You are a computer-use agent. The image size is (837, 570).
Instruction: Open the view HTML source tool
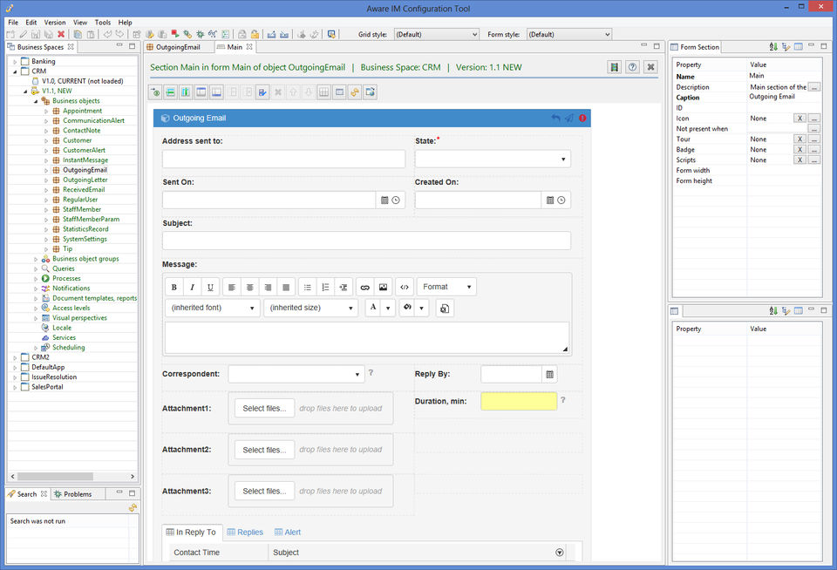tap(404, 287)
